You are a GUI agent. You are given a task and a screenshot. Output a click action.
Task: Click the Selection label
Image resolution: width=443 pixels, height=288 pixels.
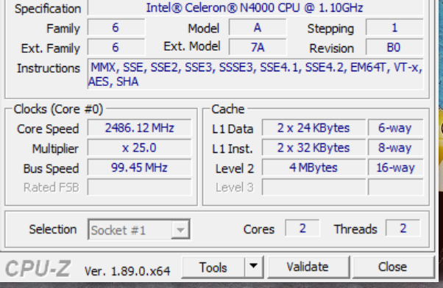click(x=53, y=229)
